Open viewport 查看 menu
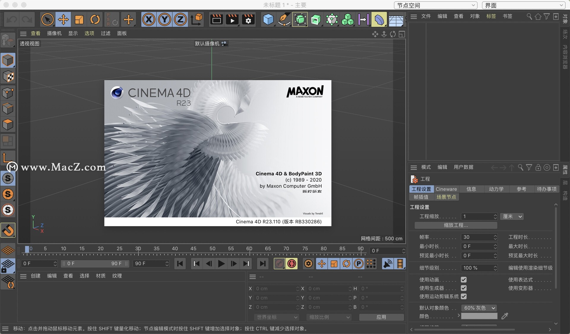Viewport: 570px width, 334px height. coord(36,33)
